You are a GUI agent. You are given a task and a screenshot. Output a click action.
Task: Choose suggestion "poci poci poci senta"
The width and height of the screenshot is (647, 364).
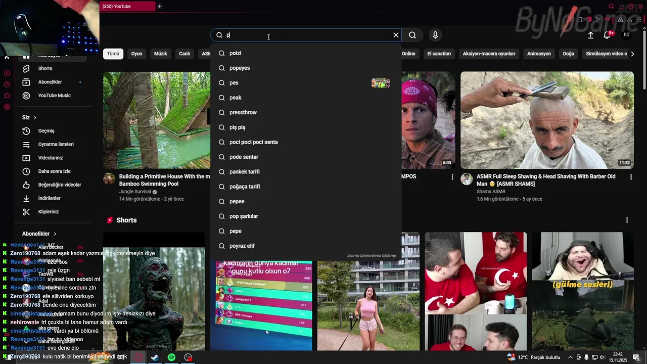306,142
